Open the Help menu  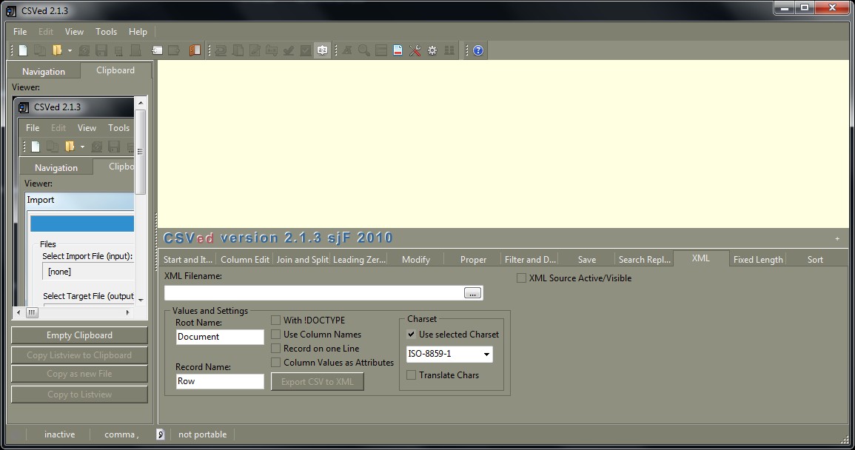(138, 32)
